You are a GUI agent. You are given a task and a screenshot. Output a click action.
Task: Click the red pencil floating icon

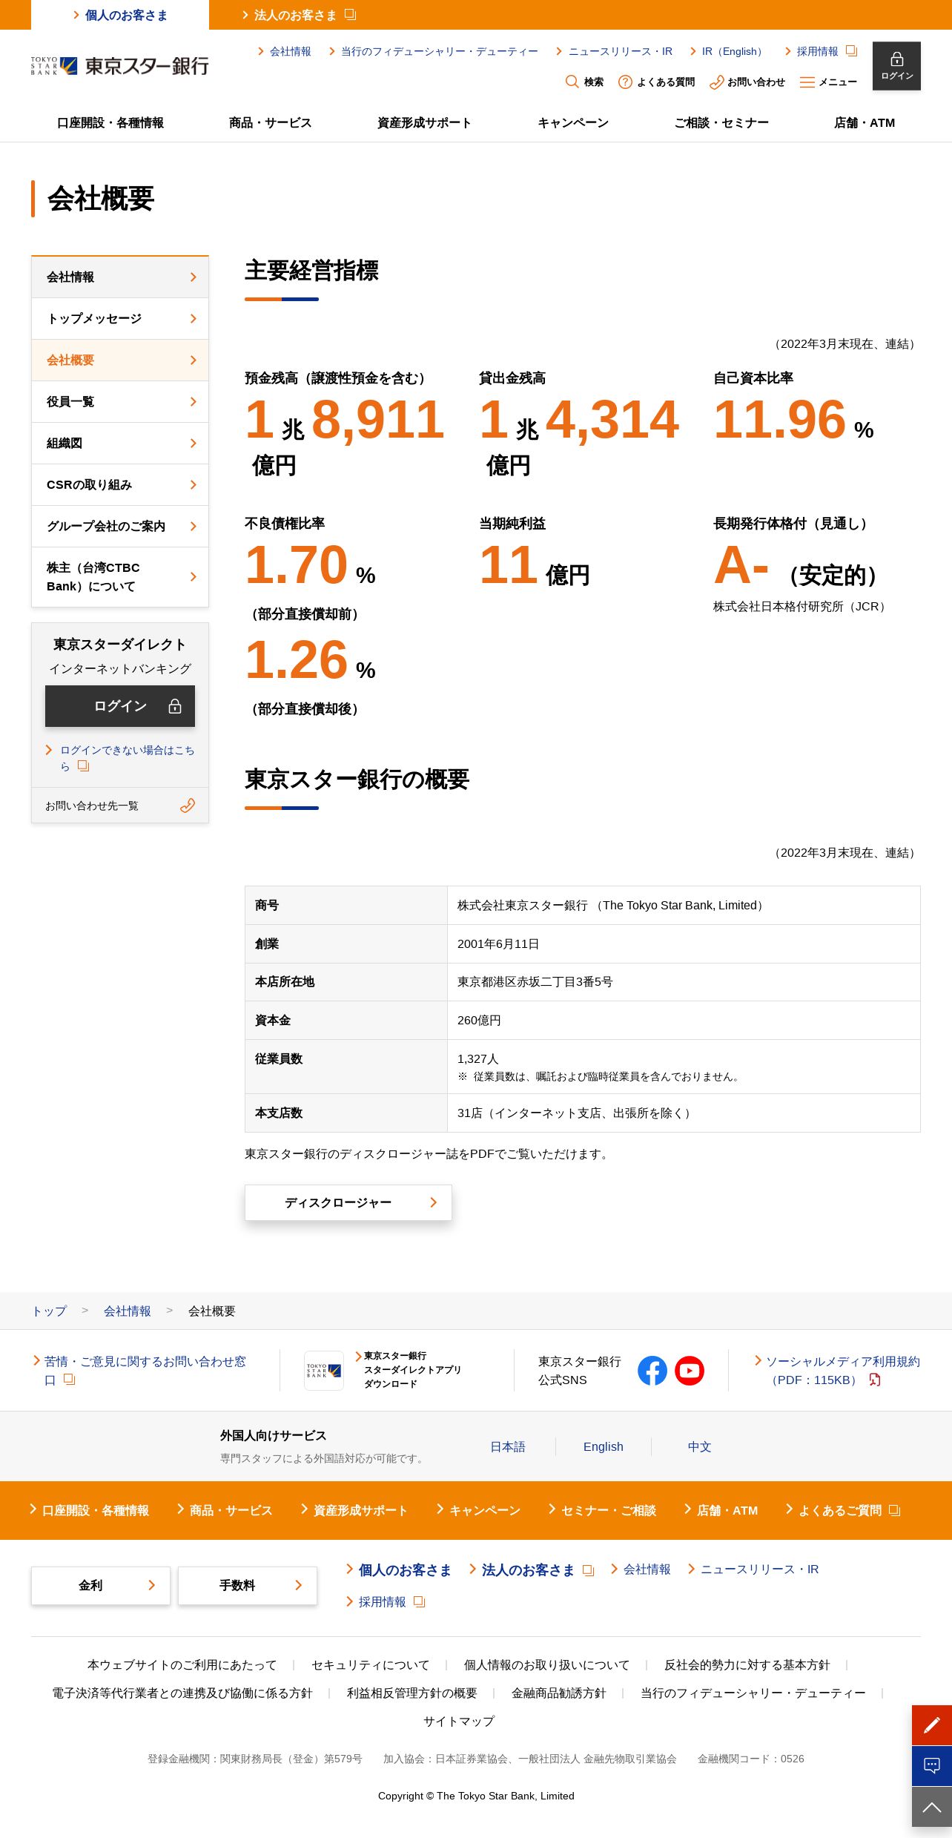point(932,1725)
